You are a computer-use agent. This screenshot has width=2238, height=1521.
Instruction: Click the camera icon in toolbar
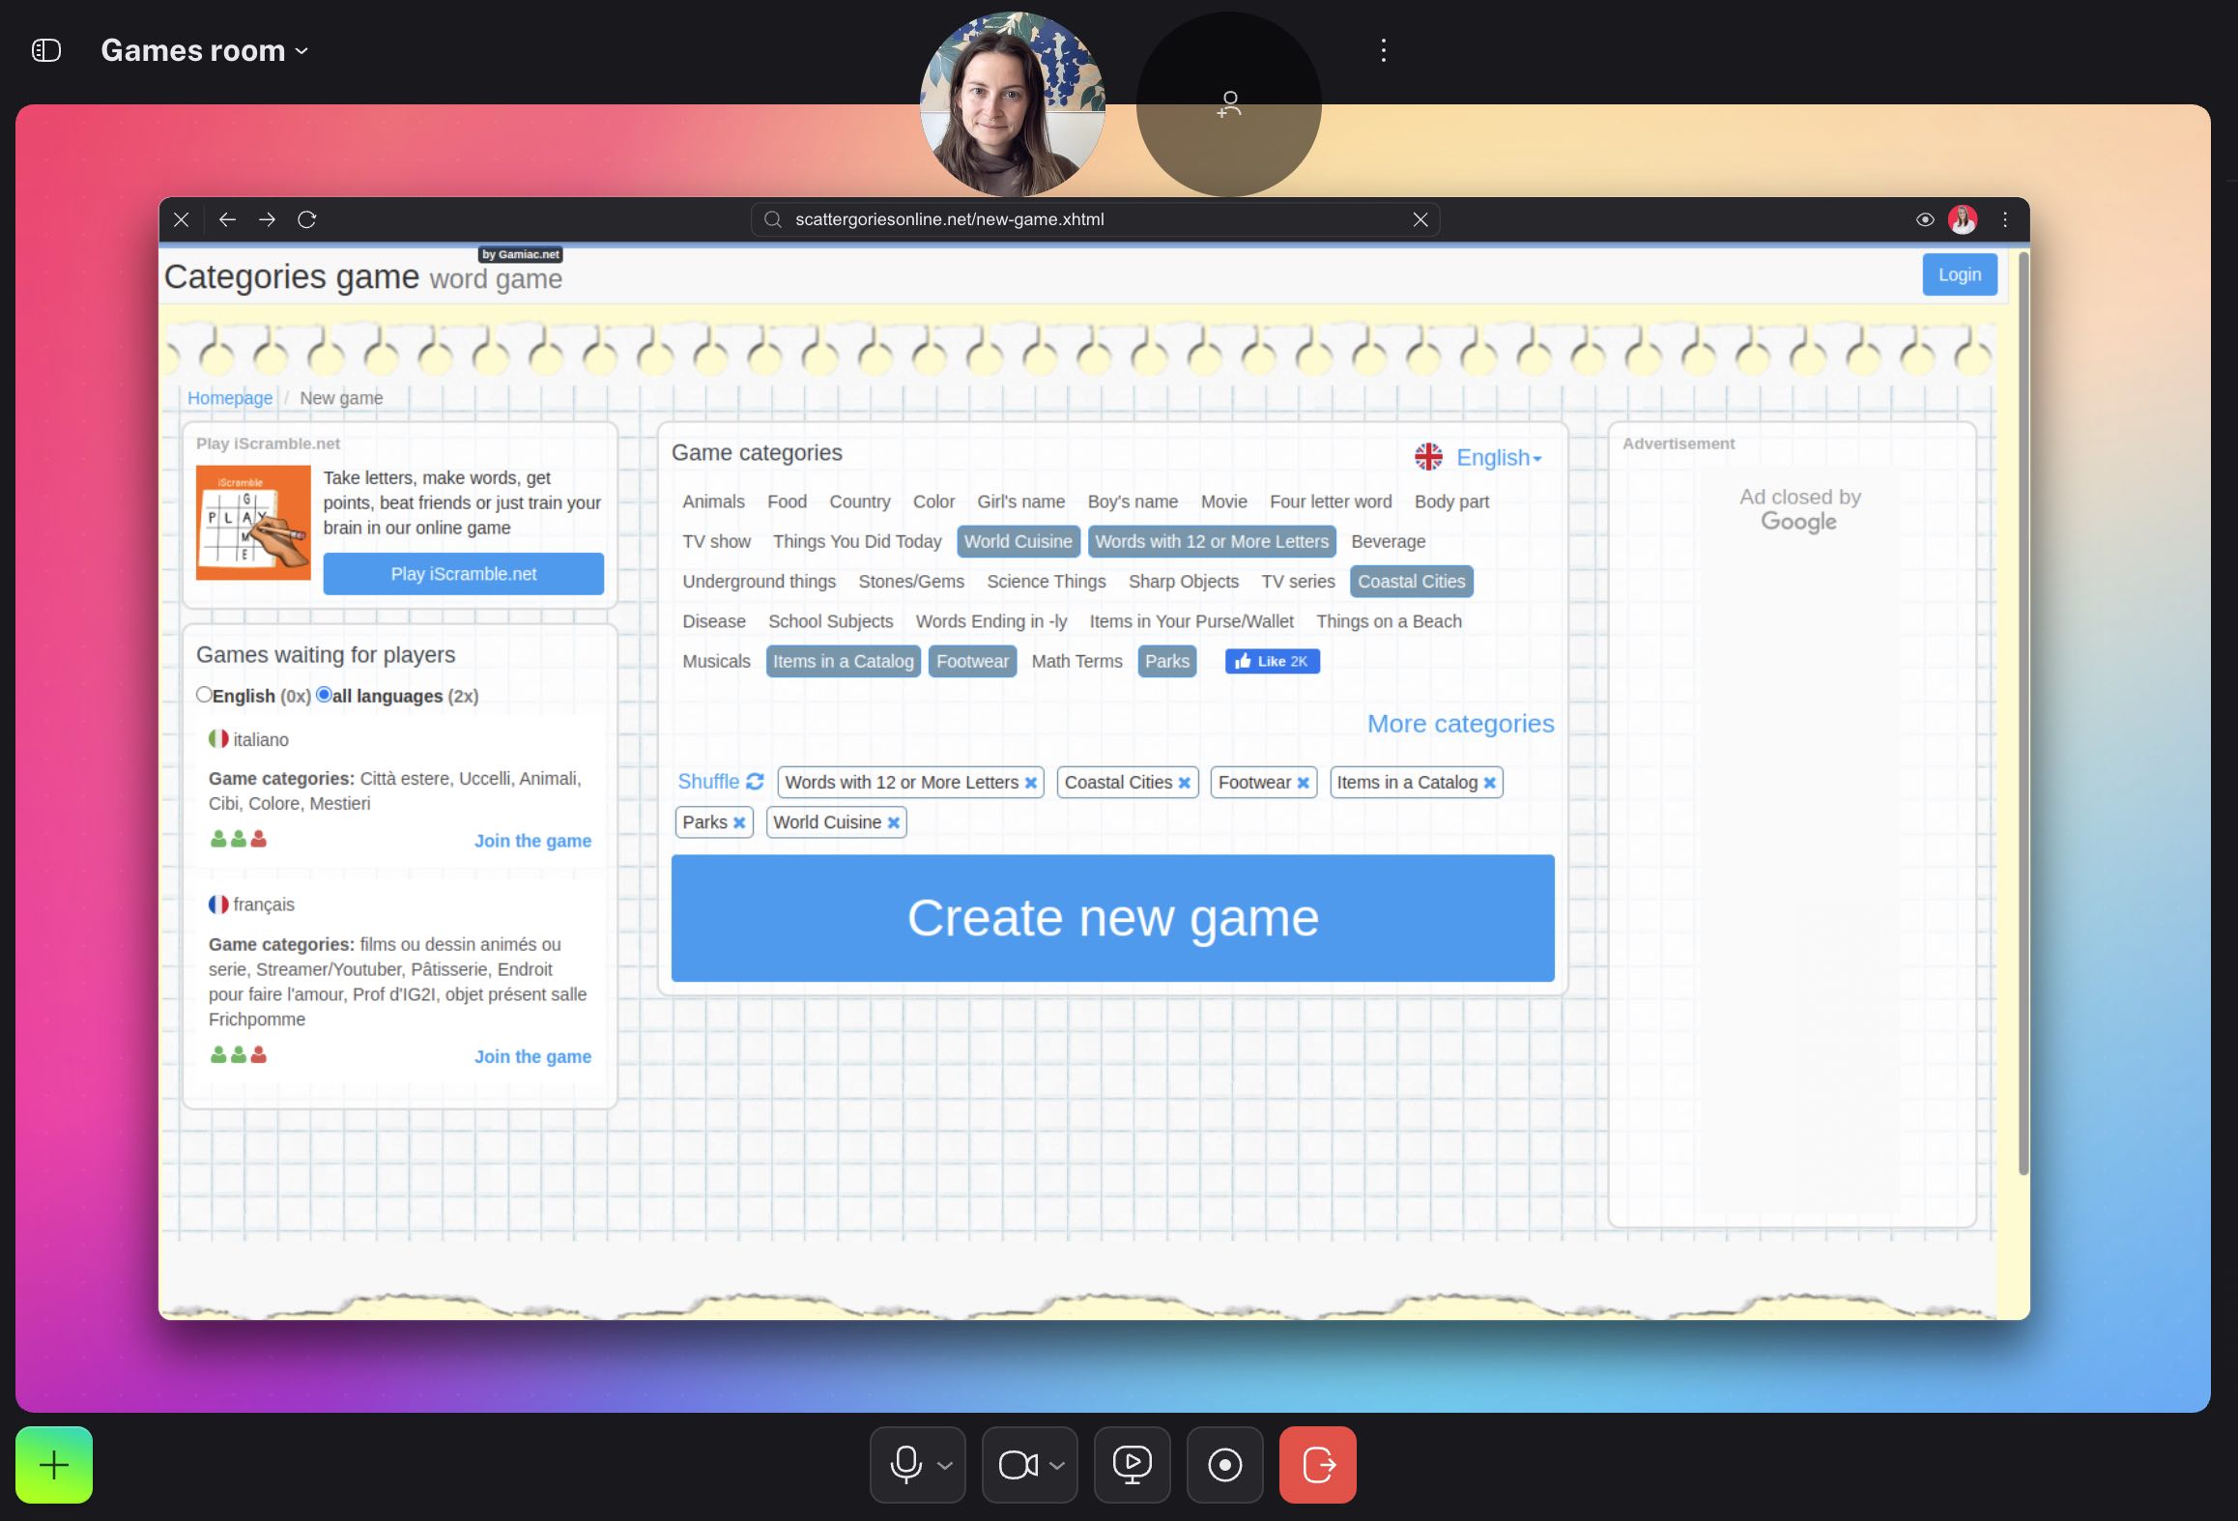[x=1019, y=1463]
